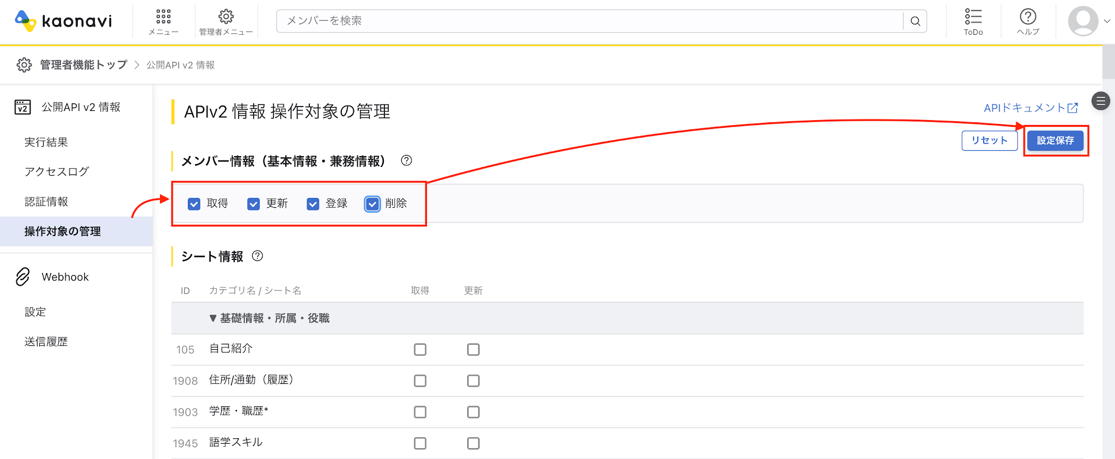The width and height of the screenshot is (1115, 459).
Task: Select アクセスログ in the sidebar
Action: click(57, 172)
